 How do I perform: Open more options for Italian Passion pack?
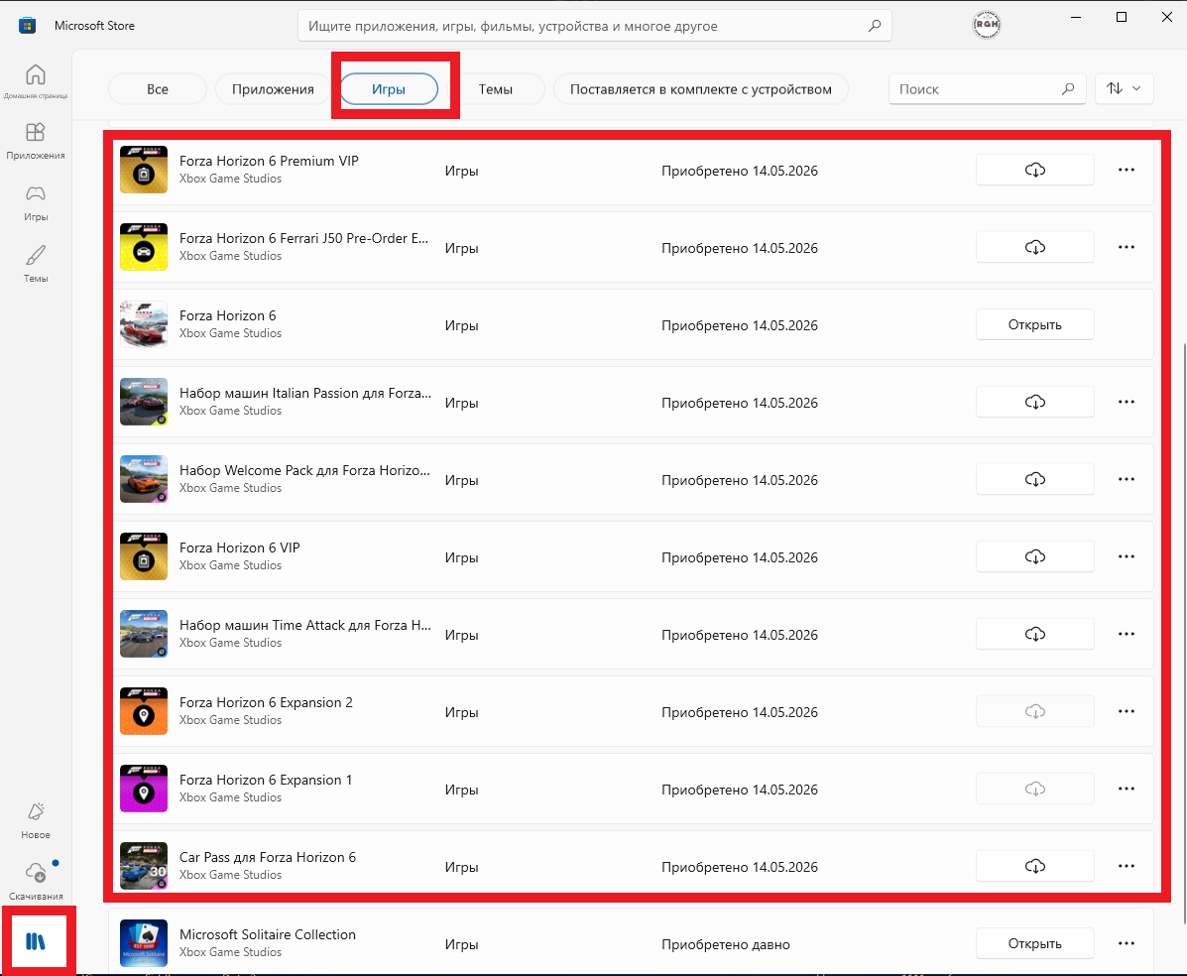click(x=1127, y=402)
